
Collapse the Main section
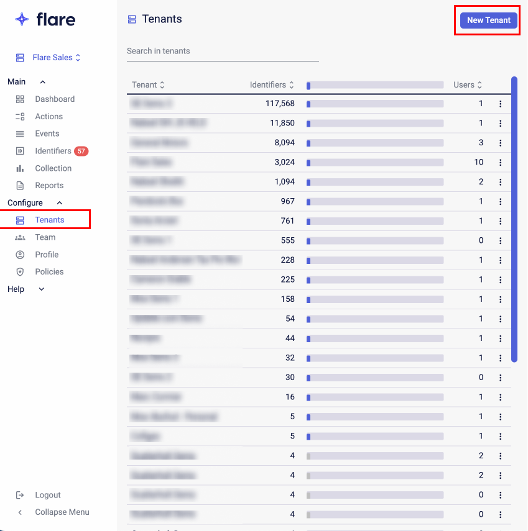coord(42,82)
